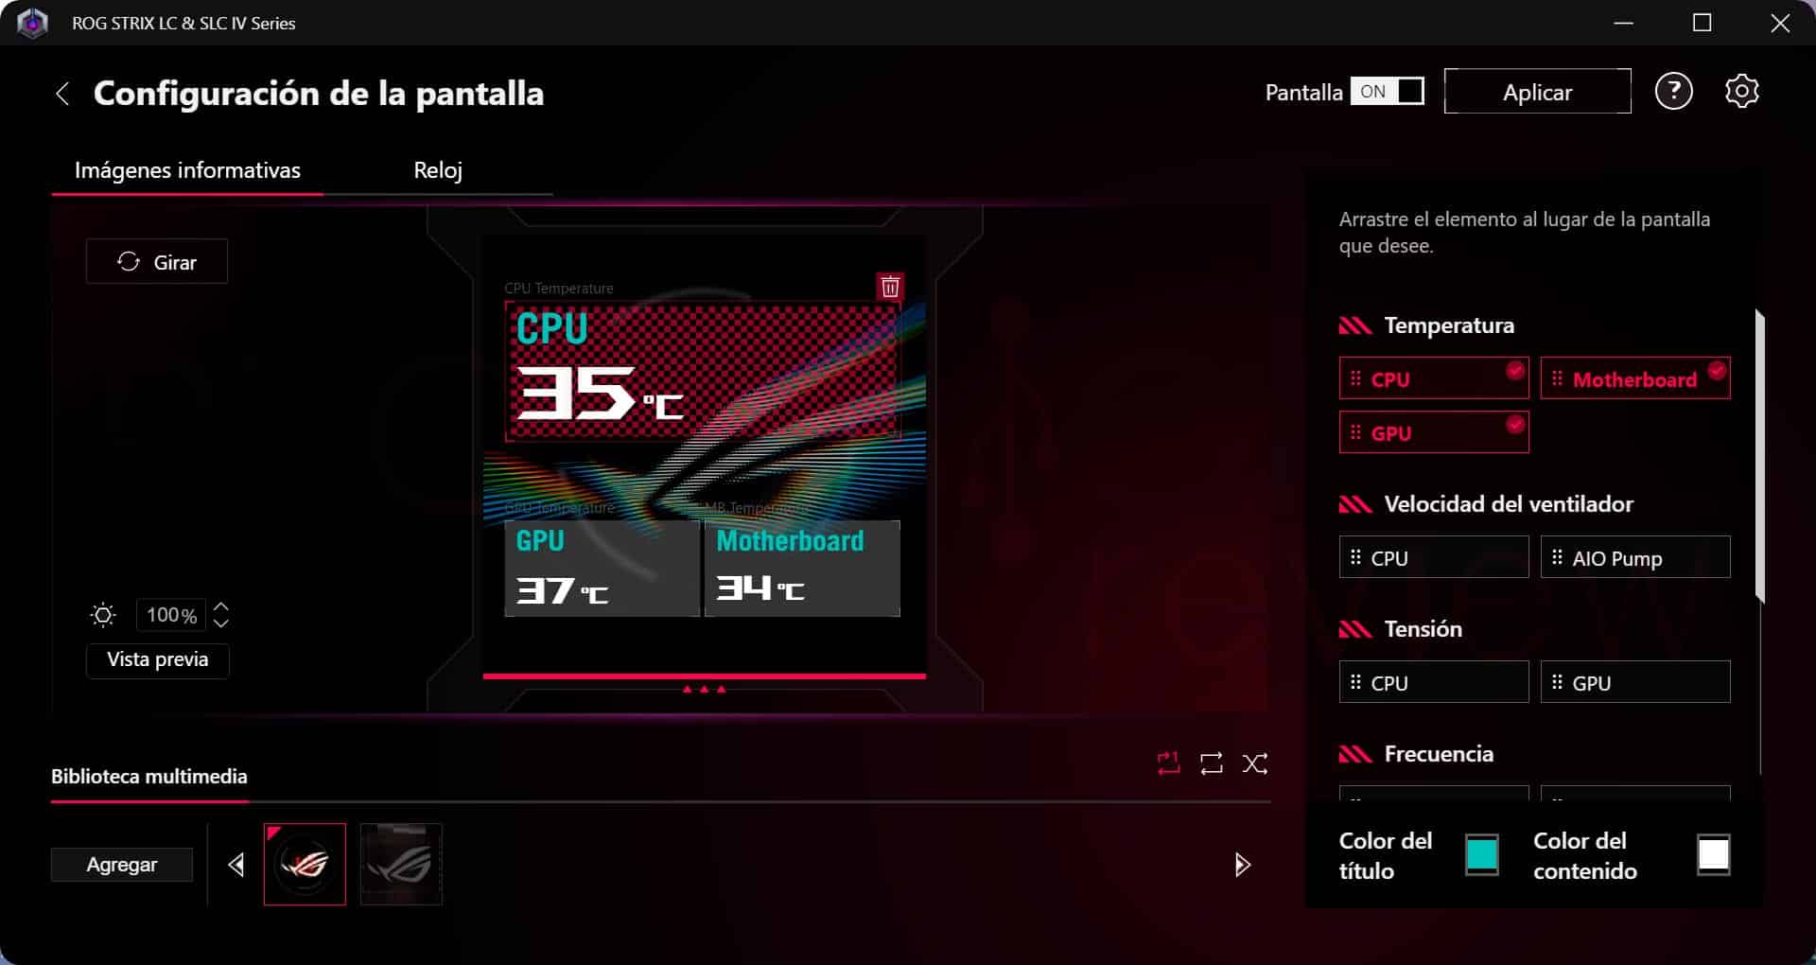Click the Temperatura section heading
Viewport: 1816px width, 965px height.
pyautogui.click(x=1449, y=325)
